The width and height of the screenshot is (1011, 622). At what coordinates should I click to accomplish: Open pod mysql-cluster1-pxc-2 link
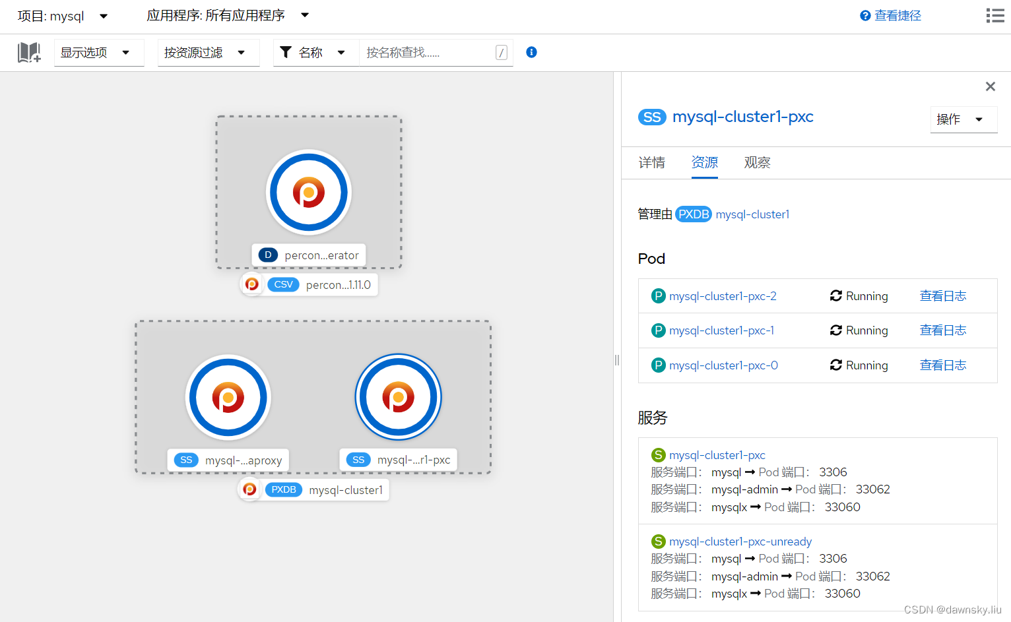pos(723,296)
